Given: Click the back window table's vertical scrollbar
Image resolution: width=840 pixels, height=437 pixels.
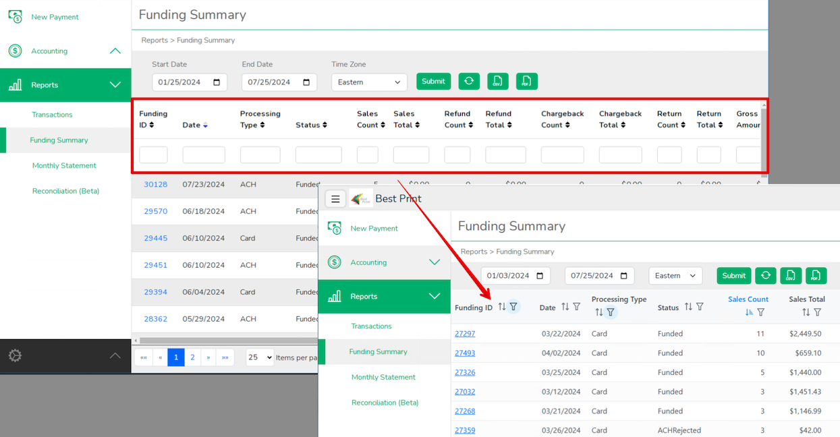Looking at the screenshot, I should click(764, 139).
